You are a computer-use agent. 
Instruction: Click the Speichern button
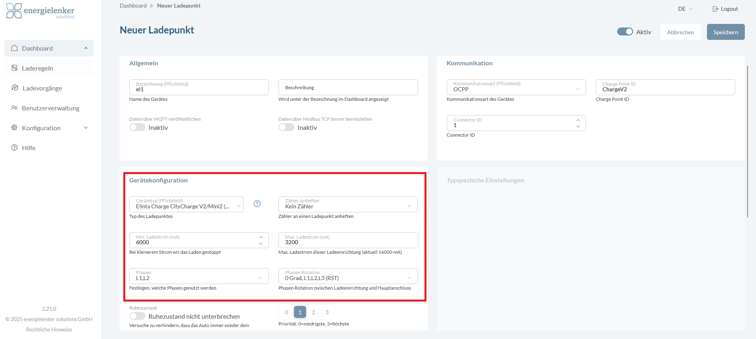(725, 32)
